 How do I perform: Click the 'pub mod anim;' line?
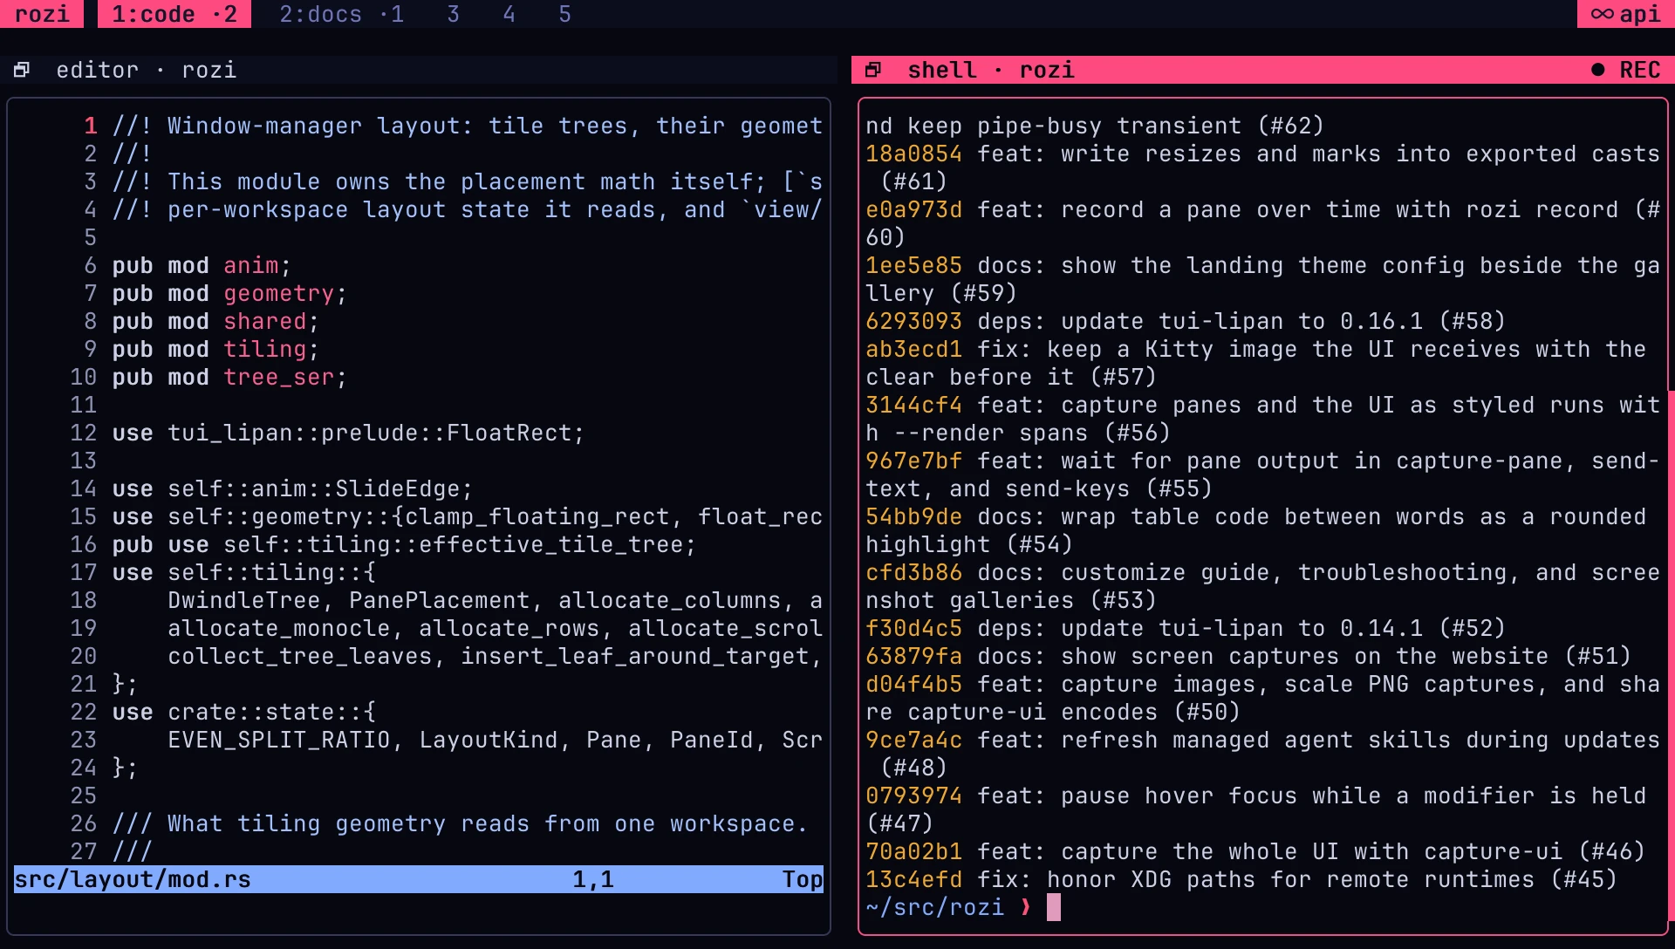pyautogui.click(x=202, y=265)
